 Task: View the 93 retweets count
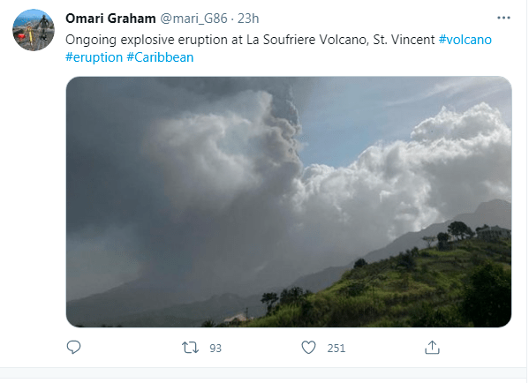(x=215, y=349)
